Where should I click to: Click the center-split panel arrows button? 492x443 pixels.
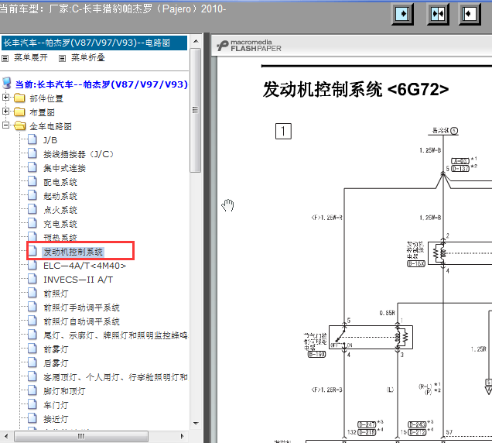(x=438, y=14)
